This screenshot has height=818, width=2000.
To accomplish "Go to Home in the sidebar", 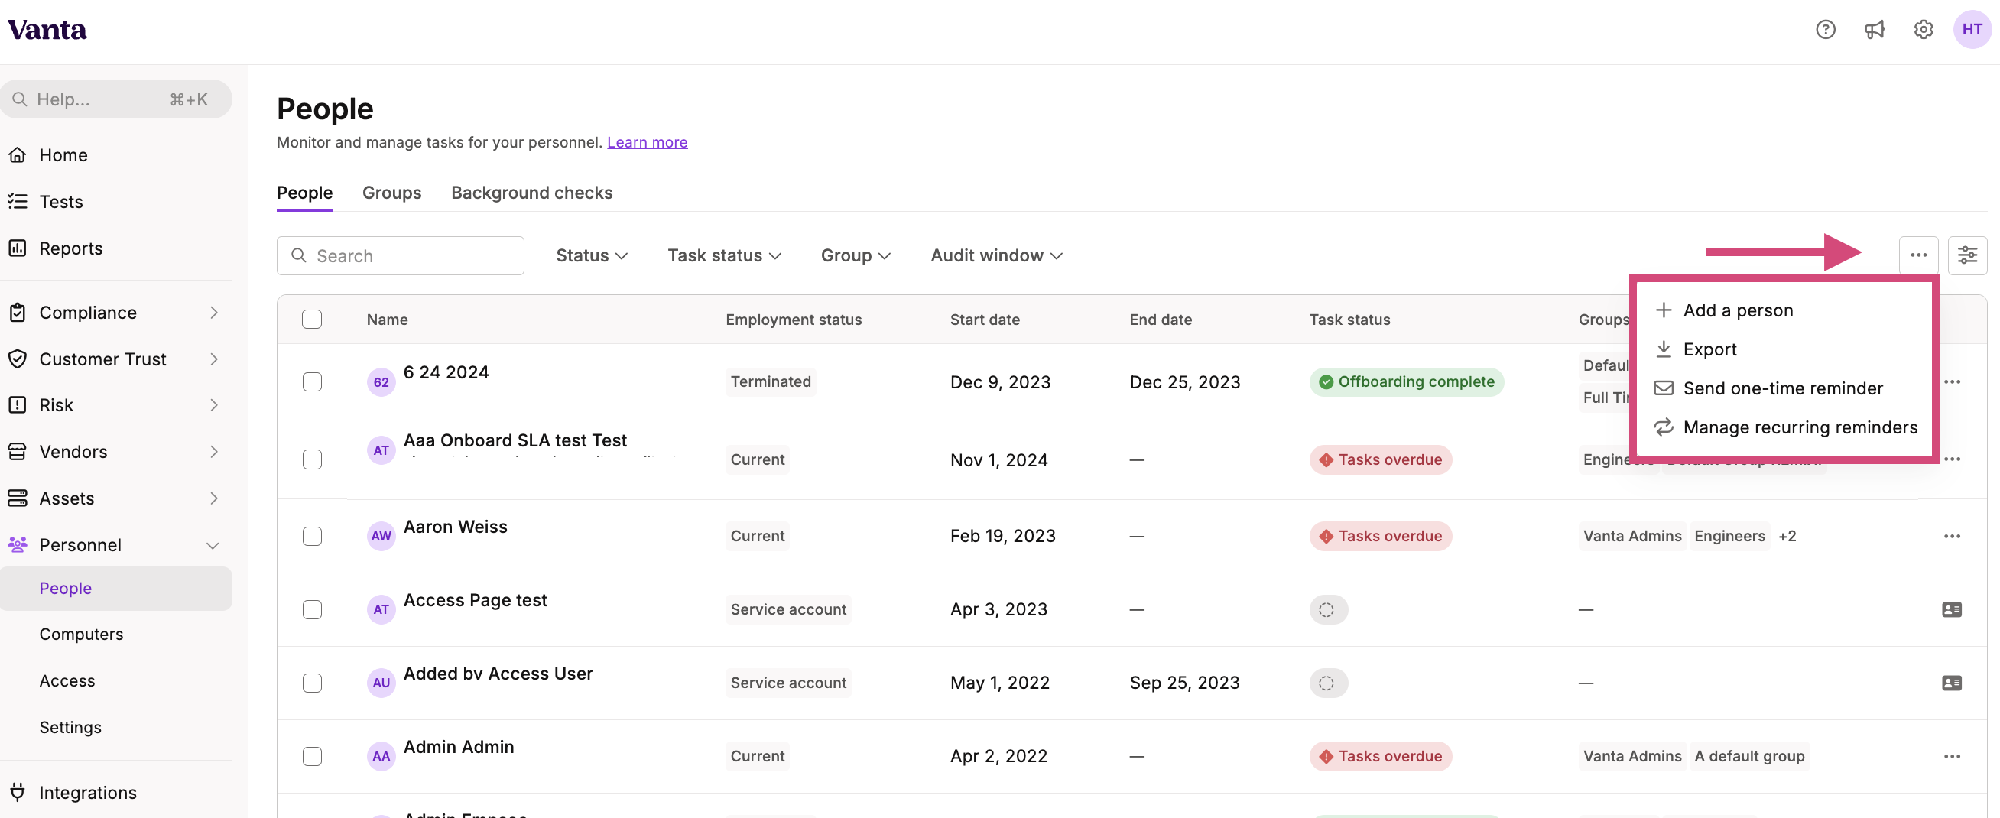I will (116, 155).
